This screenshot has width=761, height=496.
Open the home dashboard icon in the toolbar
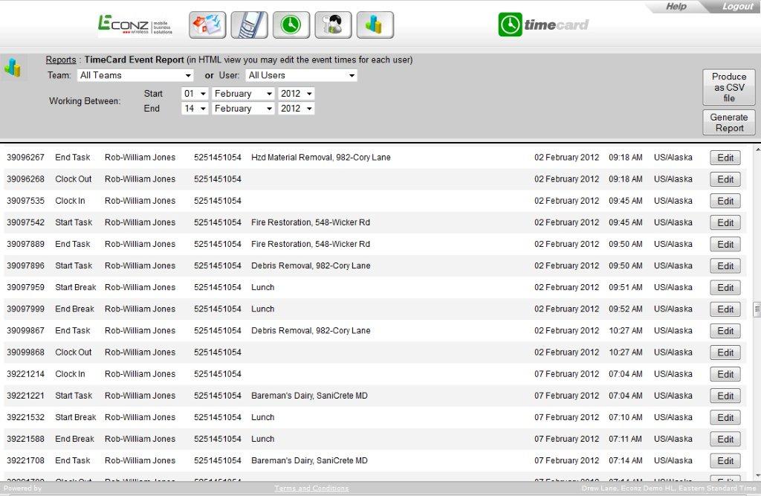pyautogui.click(x=207, y=24)
